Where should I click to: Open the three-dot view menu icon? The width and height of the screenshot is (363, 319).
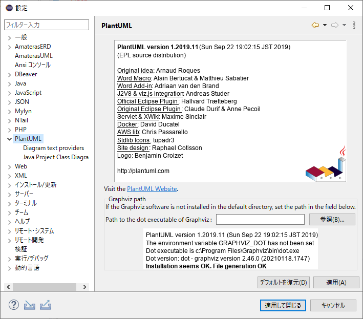pyautogui.click(x=354, y=25)
